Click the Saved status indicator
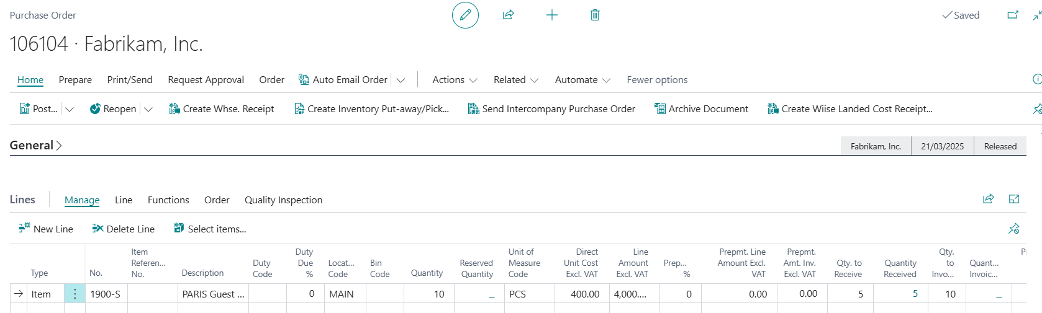Image resolution: width=1042 pixels, height=313 pixels. 961,15
